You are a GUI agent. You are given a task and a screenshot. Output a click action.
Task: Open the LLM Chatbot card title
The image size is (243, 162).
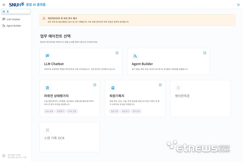[54, 64]
